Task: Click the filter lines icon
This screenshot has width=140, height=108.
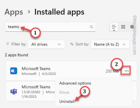Action: [x=8, y=44]
